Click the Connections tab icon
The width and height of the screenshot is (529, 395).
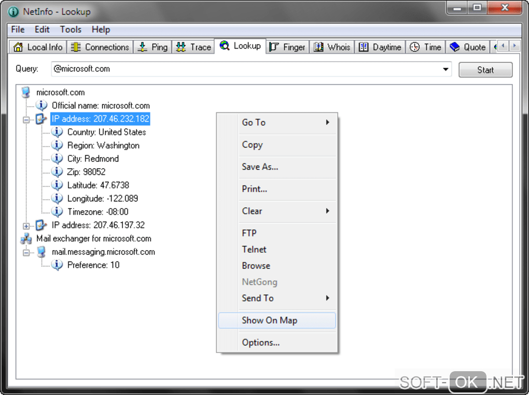click(76, 47)
